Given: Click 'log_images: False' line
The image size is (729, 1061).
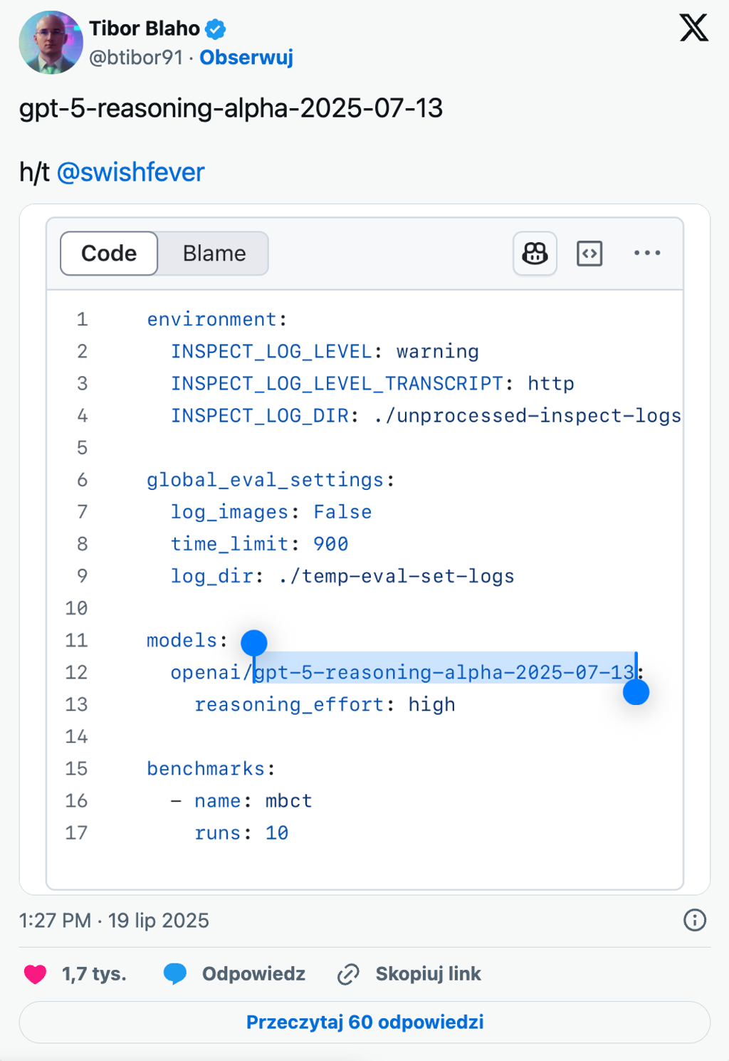Looking at the screenshot, I should (x=271, y=512).
